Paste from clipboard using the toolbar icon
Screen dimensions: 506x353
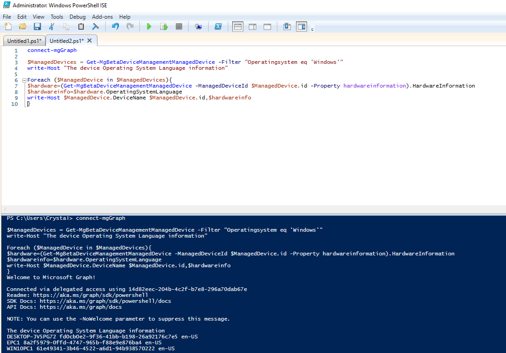(x=81, y=26)
